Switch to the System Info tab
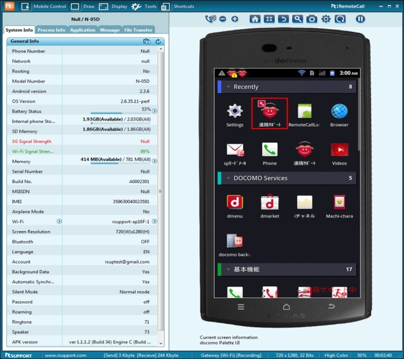 tap(19, 30)
